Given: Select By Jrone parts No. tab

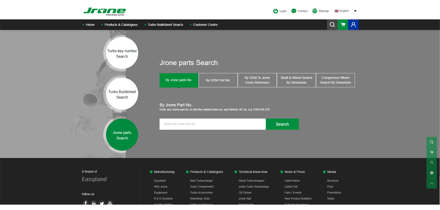Looking at the screenshot, I should (x=179, y=80).
